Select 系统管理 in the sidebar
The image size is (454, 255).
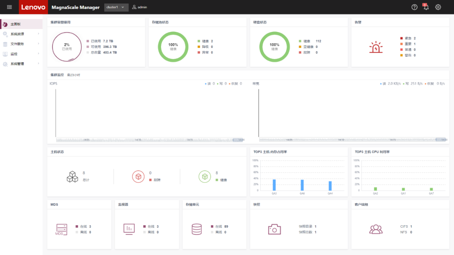pos(21,64)
